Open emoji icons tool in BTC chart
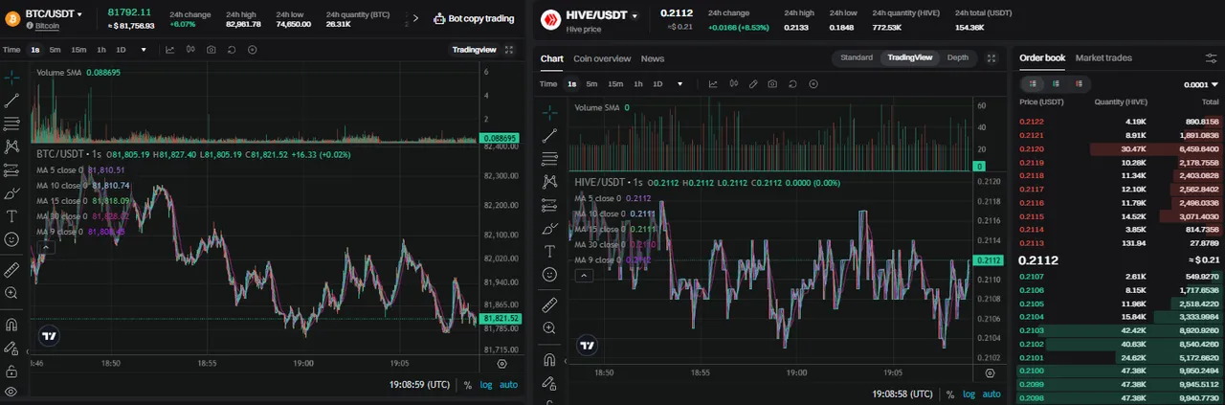The image size is (1225, 405). point(11,239)
